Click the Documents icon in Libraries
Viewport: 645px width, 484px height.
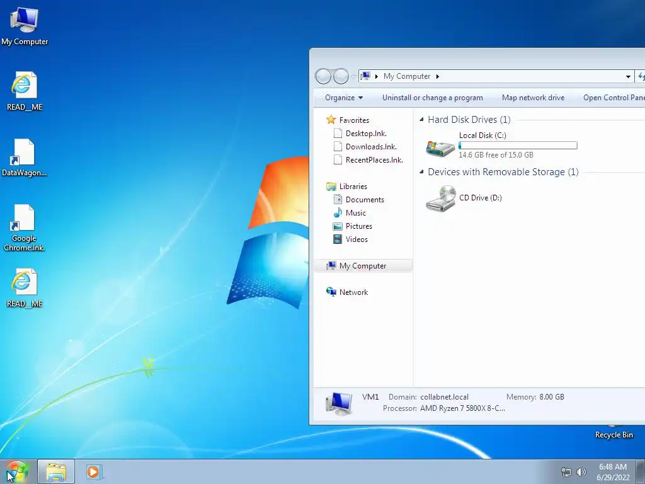338,200
